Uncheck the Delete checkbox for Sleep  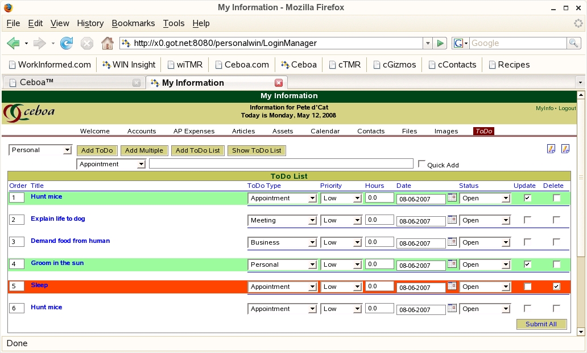[556, 287]
